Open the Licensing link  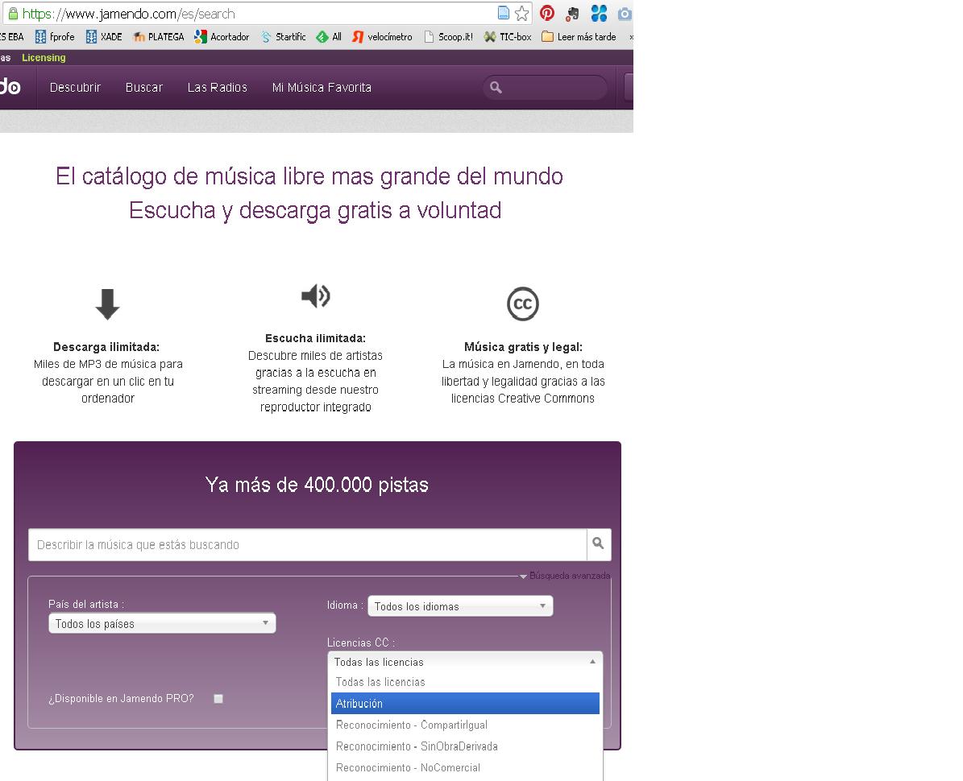pyautogui.click(x=44, y=57)
